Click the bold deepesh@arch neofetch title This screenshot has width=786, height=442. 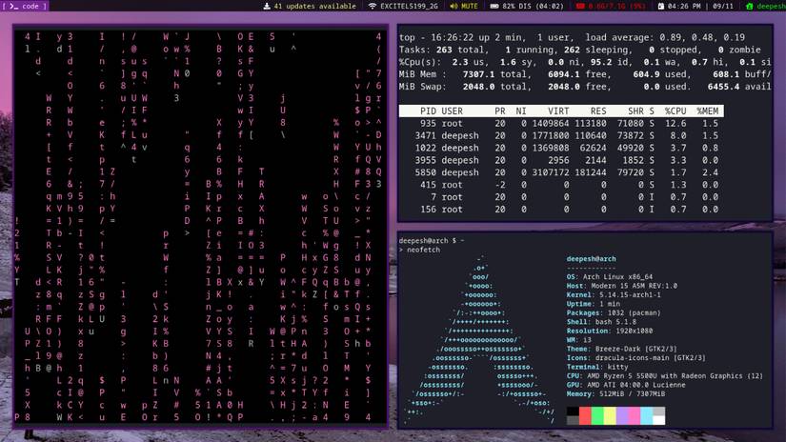[591, 258]
